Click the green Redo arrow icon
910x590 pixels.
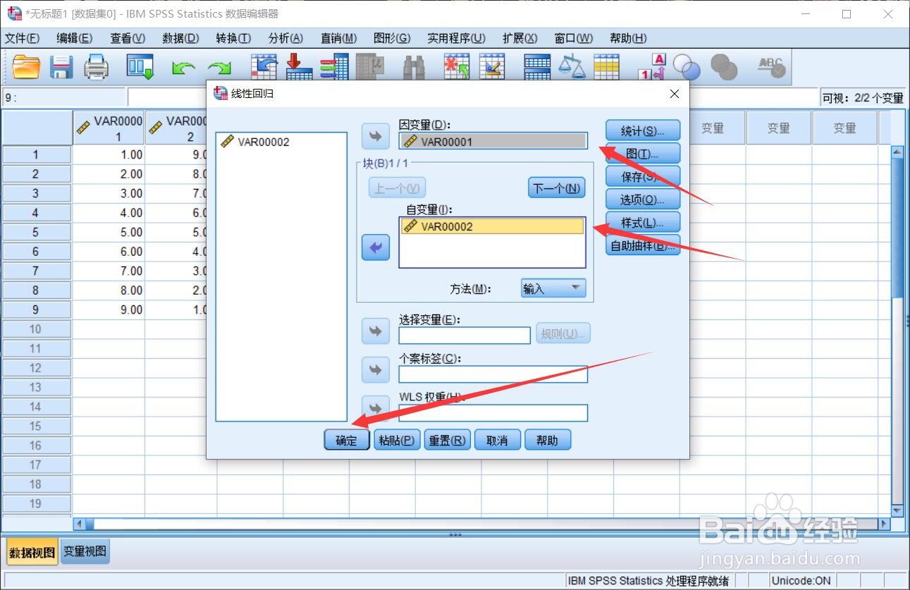tap(219, 68)
